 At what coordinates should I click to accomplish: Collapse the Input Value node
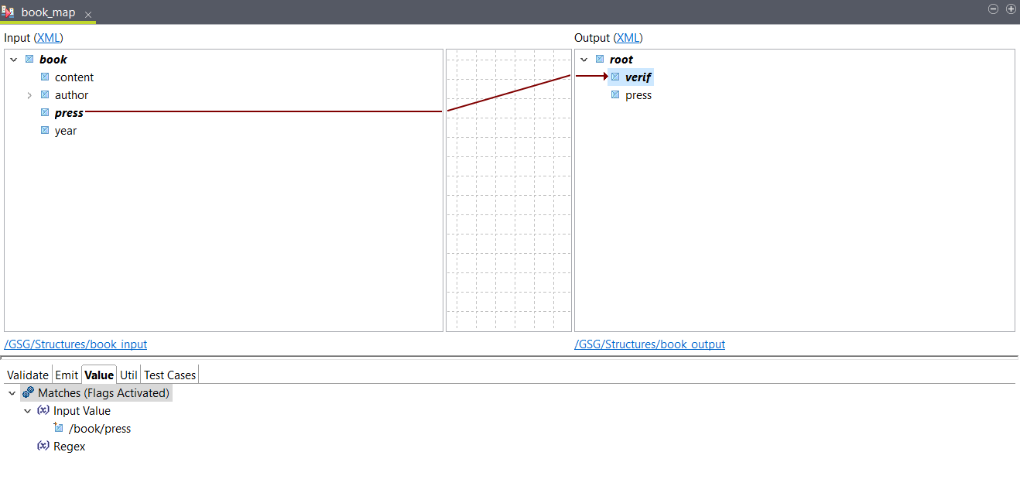(27, 411)
